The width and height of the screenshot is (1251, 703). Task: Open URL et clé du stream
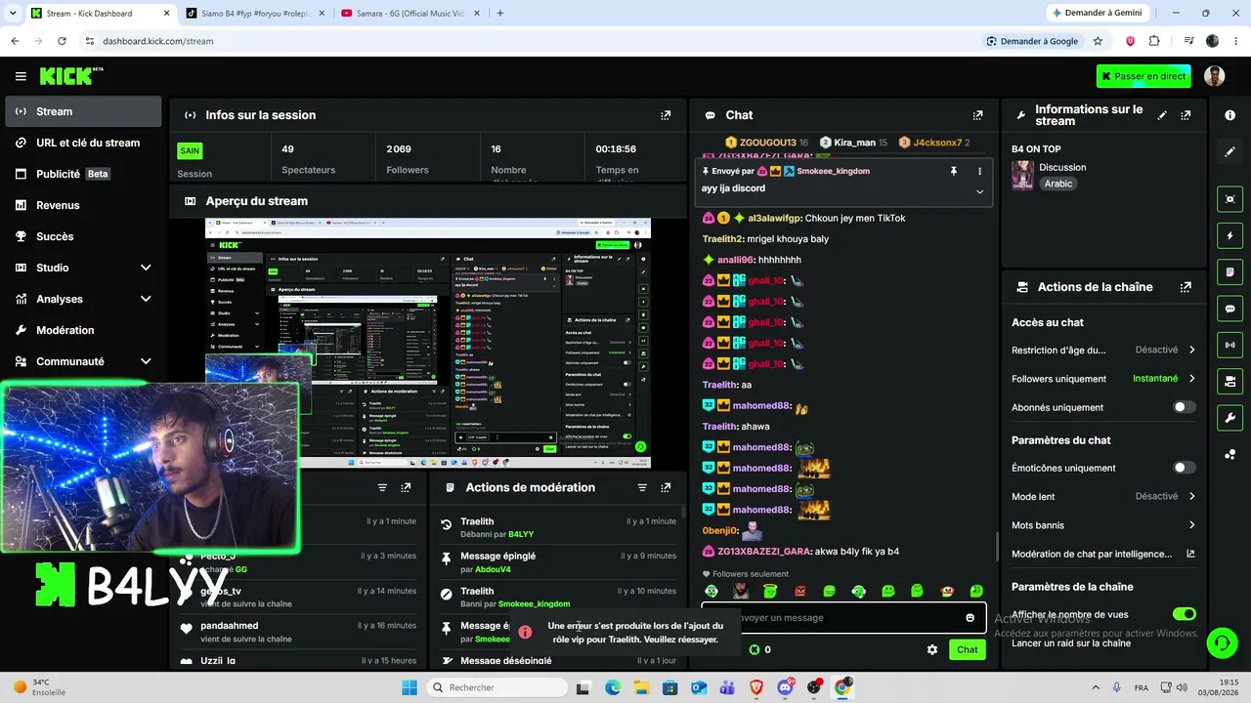83,143
